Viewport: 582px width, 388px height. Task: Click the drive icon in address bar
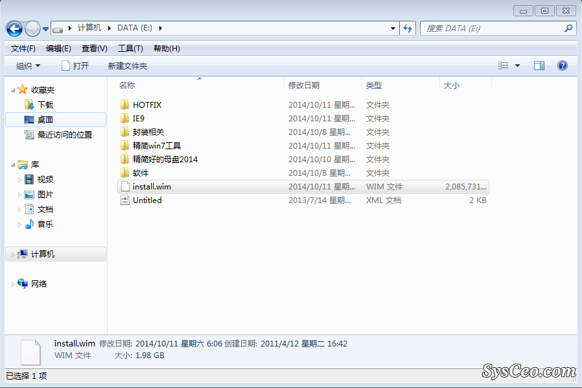coord(58,29)
